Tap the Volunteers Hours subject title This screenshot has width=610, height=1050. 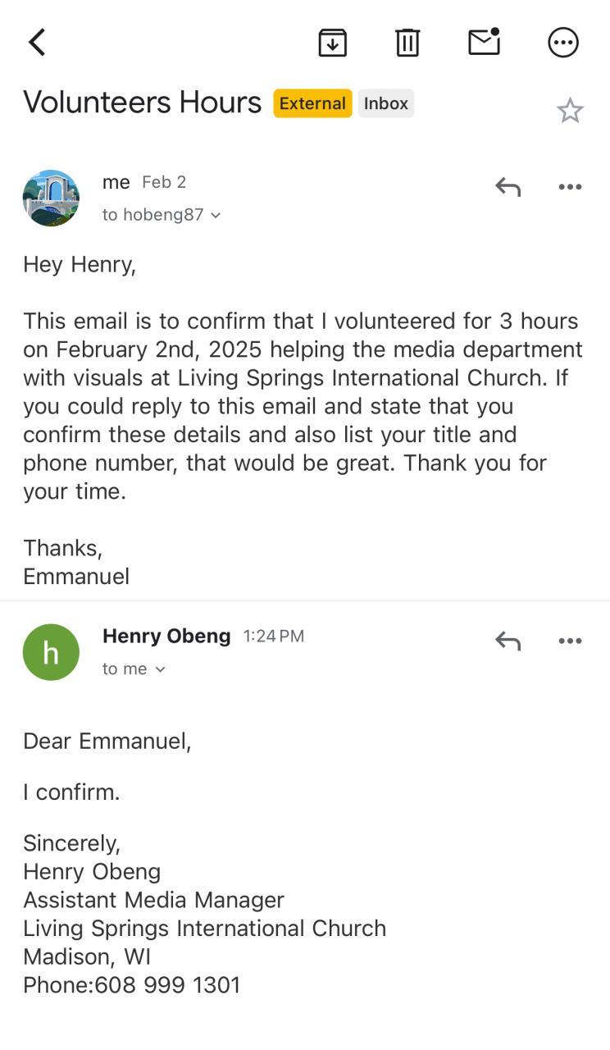coord(142,103)
